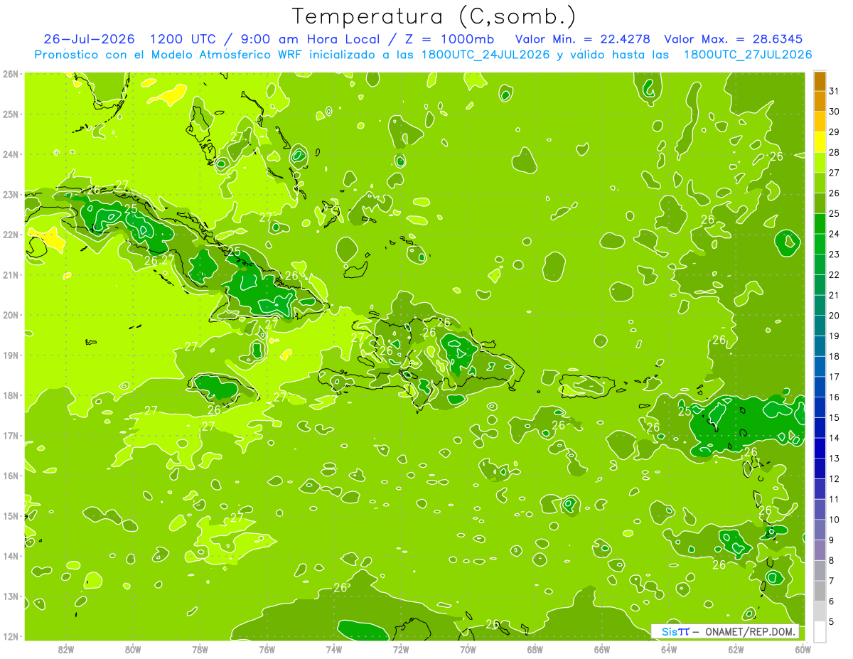Click the color scale label "29"
This screenshot has height=659, width=853.
point(835,132)
